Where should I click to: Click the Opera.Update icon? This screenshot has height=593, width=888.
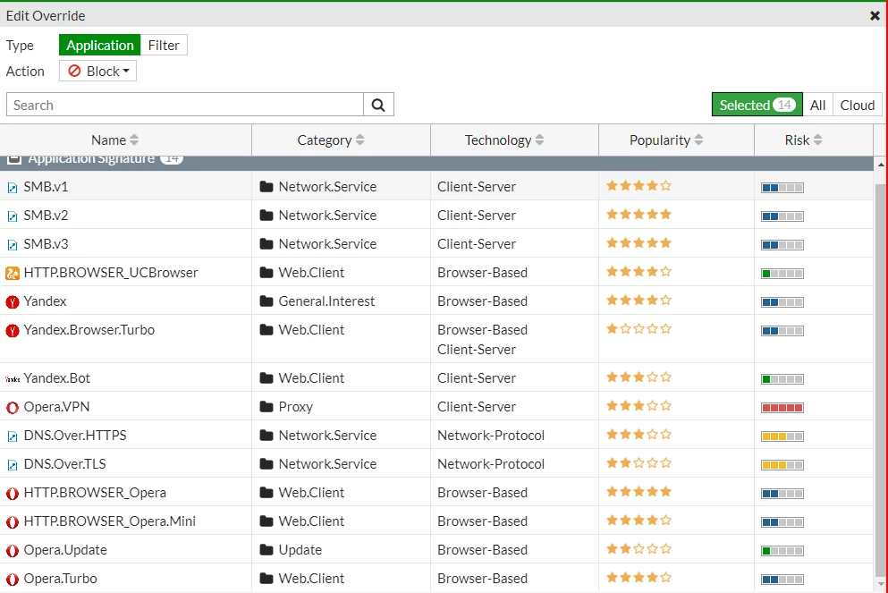coord(13,551)
